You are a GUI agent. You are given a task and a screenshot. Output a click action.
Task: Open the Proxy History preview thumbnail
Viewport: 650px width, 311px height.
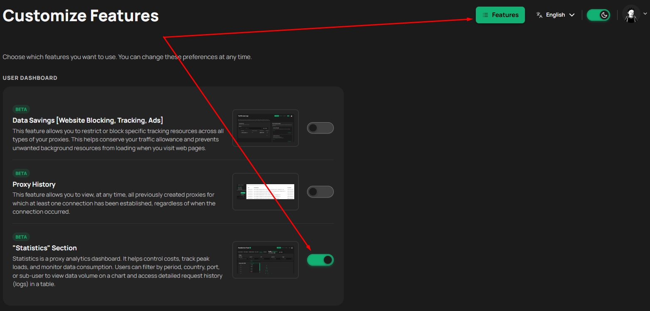coord(266,192)
